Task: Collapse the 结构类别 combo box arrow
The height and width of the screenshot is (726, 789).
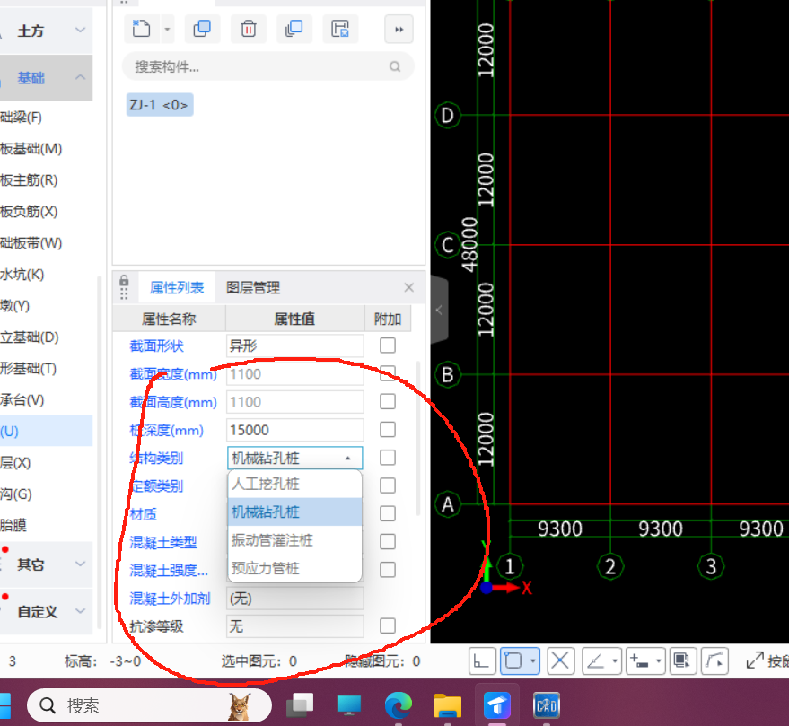Action: tap(347, 459)
